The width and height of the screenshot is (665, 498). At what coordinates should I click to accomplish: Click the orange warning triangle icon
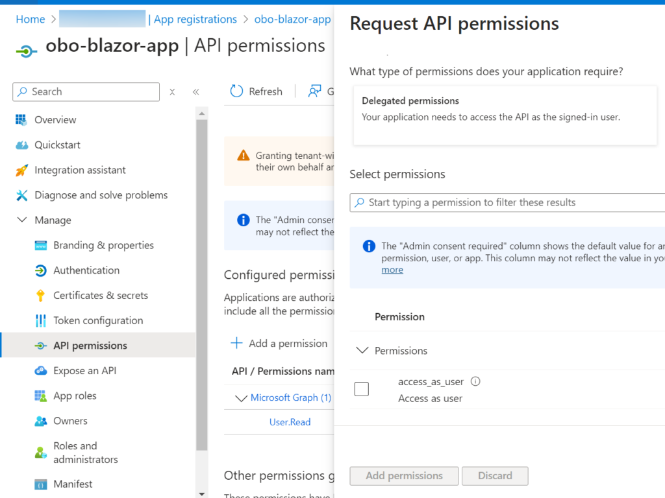coord(244,156)
